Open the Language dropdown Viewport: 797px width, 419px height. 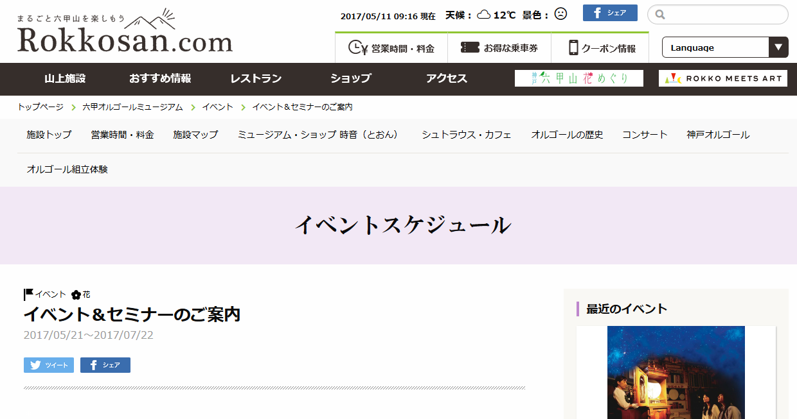coord(724,47)
